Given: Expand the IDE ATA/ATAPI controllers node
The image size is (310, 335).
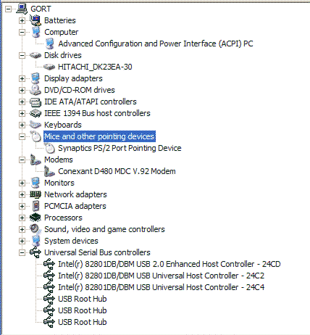Looking at the screenshot, I should [22, 102].
